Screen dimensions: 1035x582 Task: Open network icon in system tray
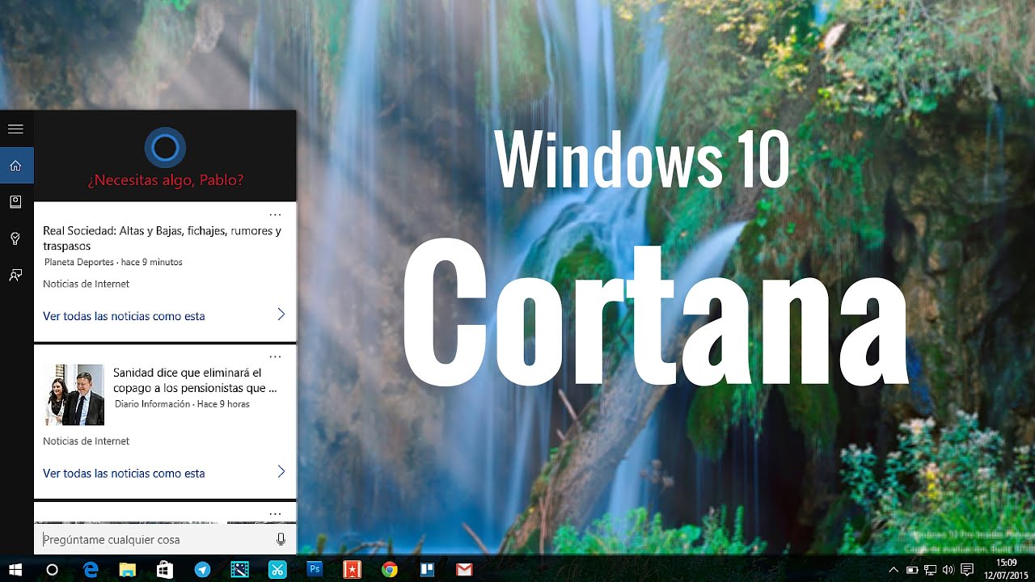[x=930, y=570]
